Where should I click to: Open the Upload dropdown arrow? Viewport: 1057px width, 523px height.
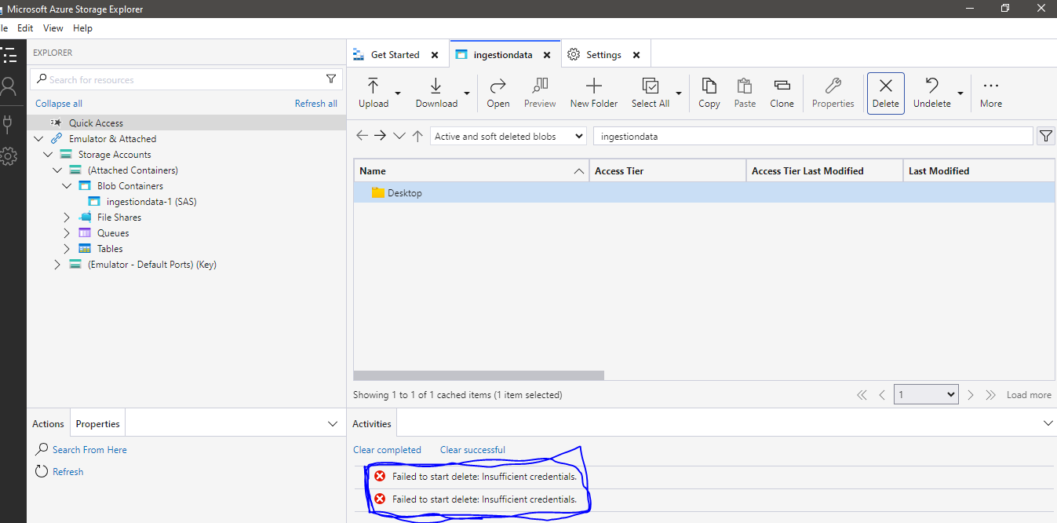(x=398, y=93)
